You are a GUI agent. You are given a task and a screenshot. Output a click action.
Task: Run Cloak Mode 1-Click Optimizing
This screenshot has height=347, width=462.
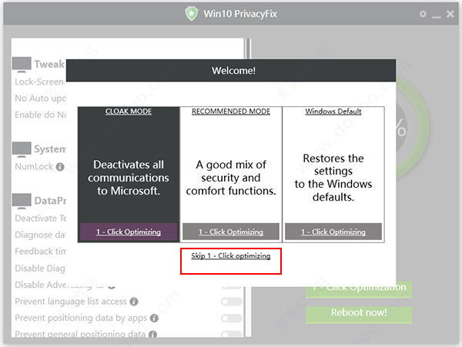point(129,232)
